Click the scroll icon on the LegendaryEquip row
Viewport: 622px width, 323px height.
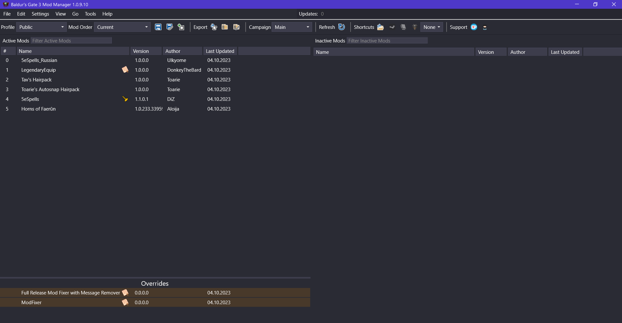pos(125,70)
